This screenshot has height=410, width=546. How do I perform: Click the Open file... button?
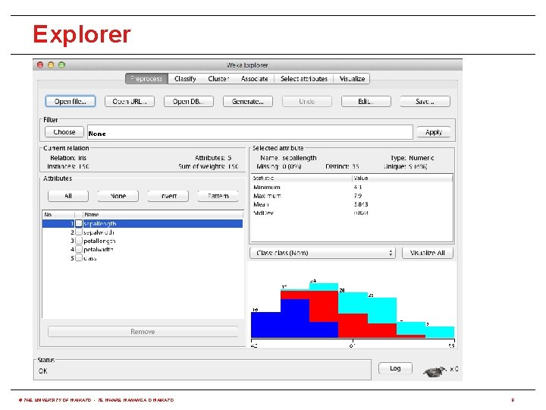pyautogui.click(x=71, y=102)
